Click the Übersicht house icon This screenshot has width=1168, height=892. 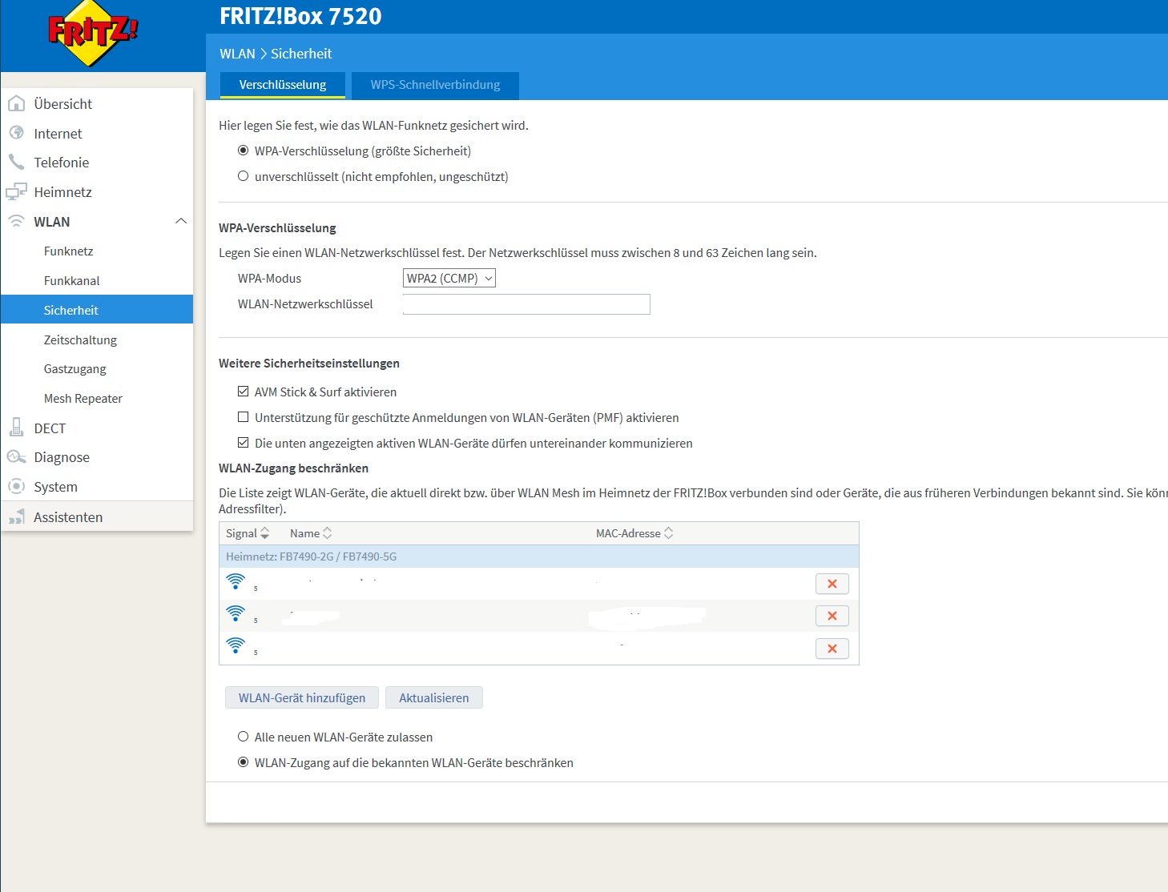[16, 103]
